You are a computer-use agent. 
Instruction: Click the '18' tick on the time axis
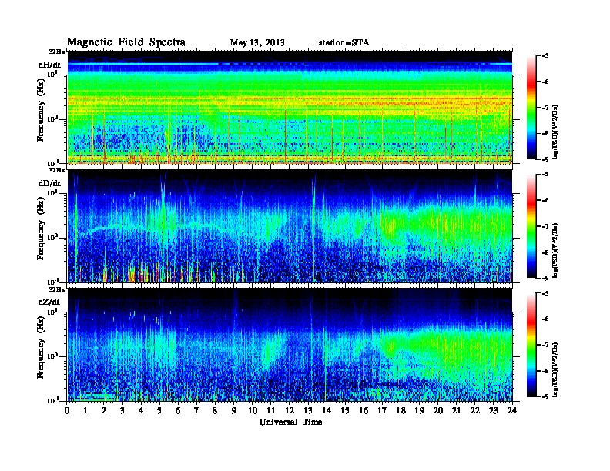(x=401, y=411)
